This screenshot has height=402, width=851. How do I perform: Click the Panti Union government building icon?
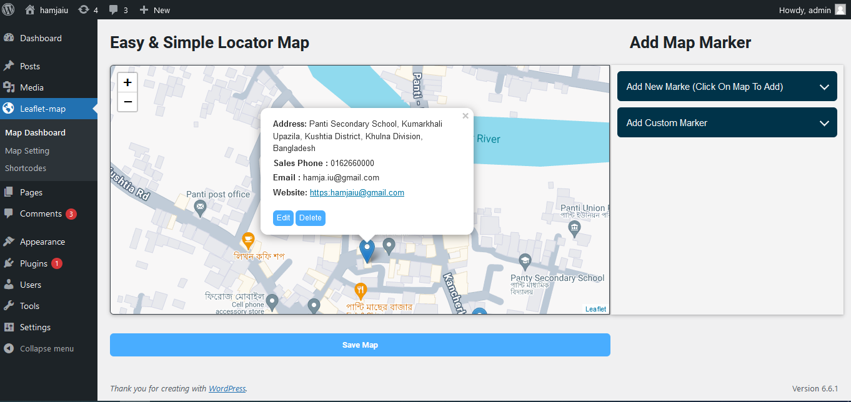pyautogui.click(x=575, y=230)
